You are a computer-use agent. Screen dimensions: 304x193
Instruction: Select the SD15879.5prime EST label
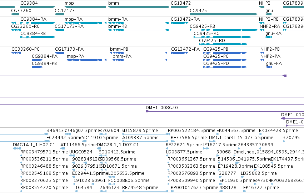click(140, 131)
